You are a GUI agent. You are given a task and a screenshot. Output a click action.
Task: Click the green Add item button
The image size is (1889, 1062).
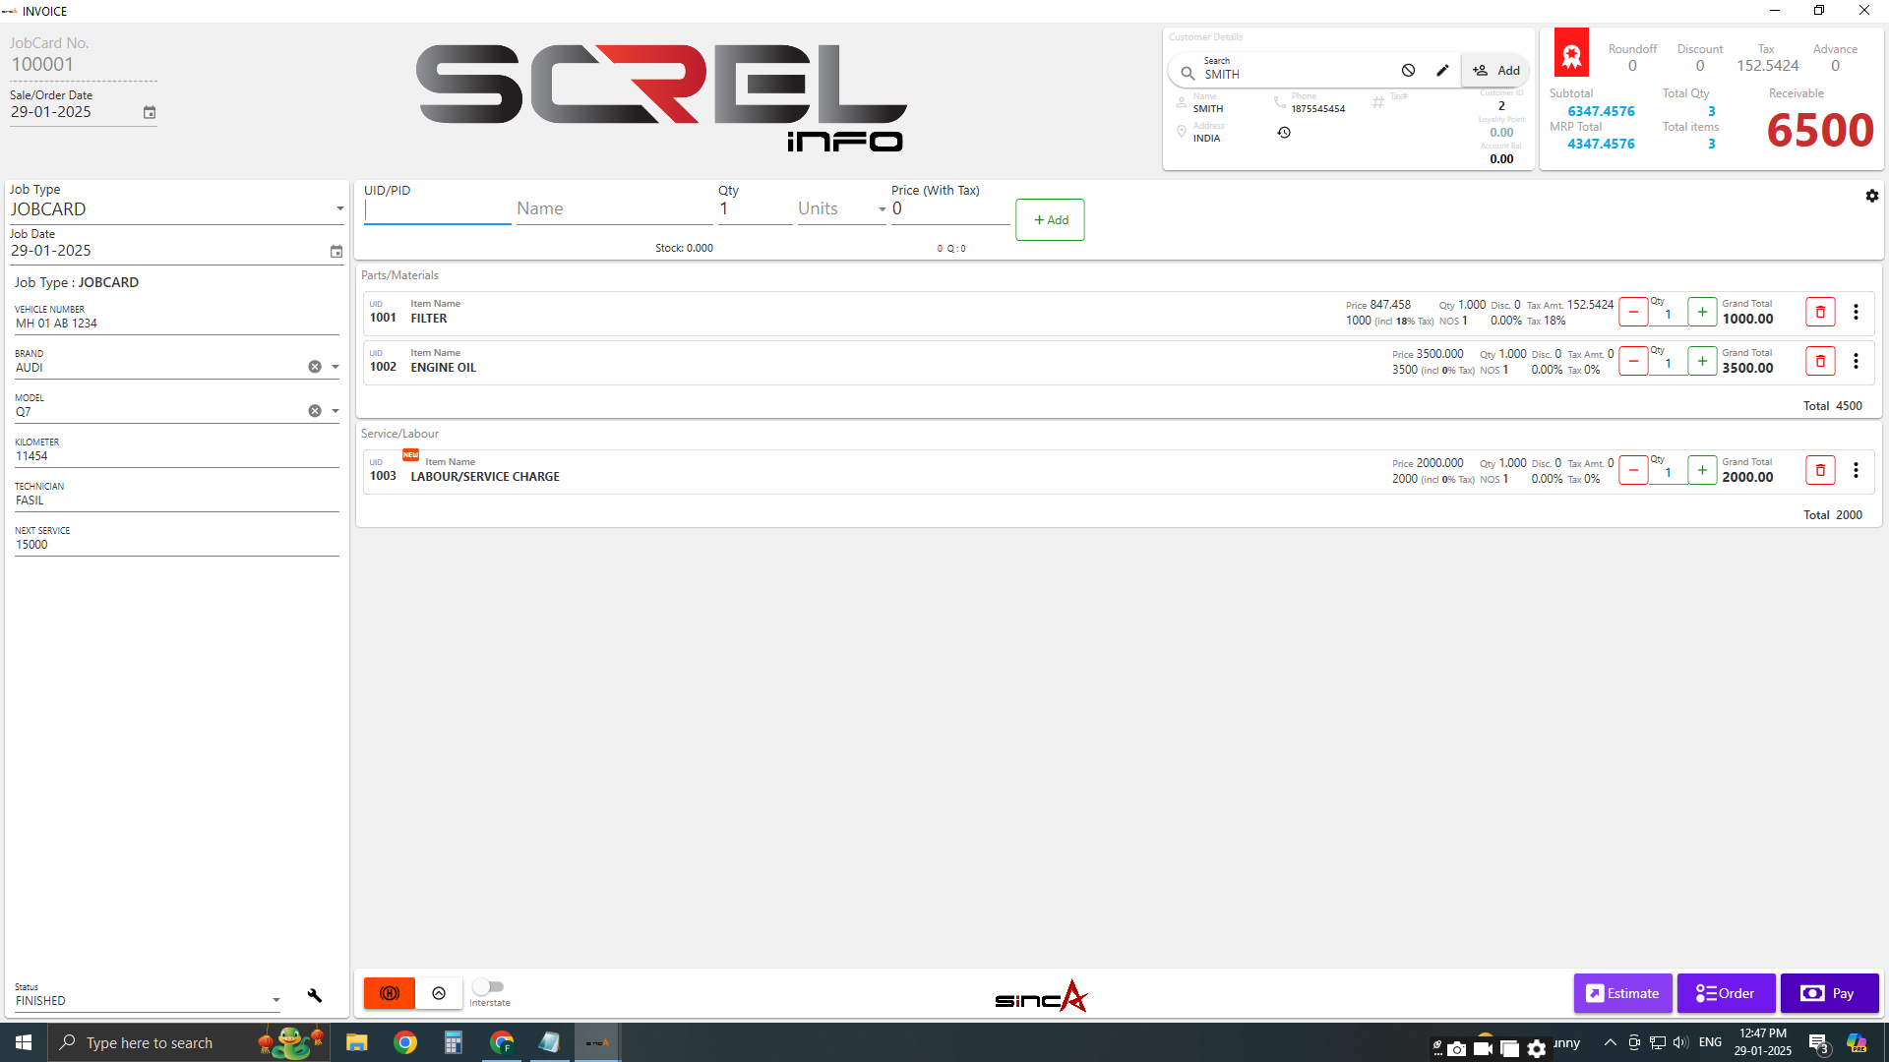pos(1050,220)
